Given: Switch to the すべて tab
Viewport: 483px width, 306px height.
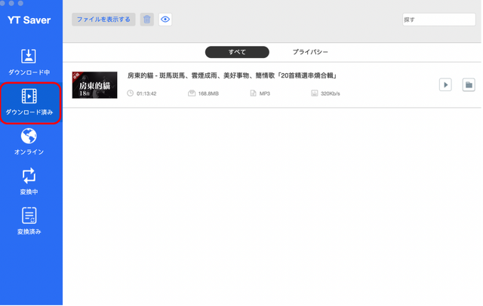Looking at the screenshot, I should pyautogui.click(x=237, y=52).
